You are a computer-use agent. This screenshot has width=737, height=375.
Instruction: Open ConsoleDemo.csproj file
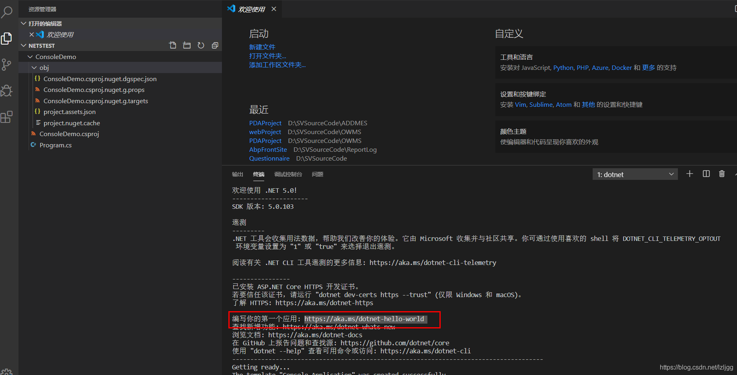(x=120, y=134)
